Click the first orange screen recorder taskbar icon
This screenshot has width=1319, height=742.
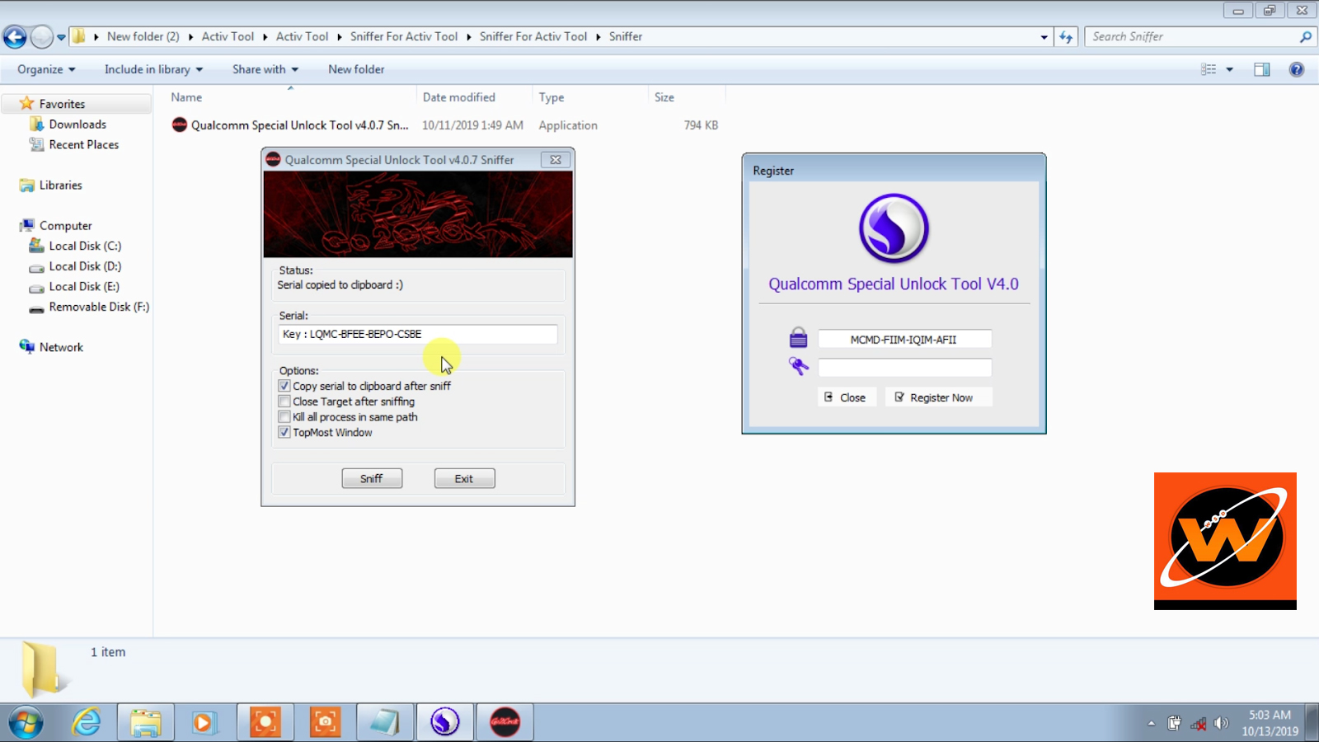(265, 722)
